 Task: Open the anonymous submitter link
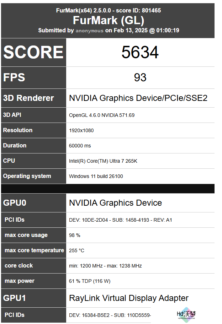(x=89, y=31)
